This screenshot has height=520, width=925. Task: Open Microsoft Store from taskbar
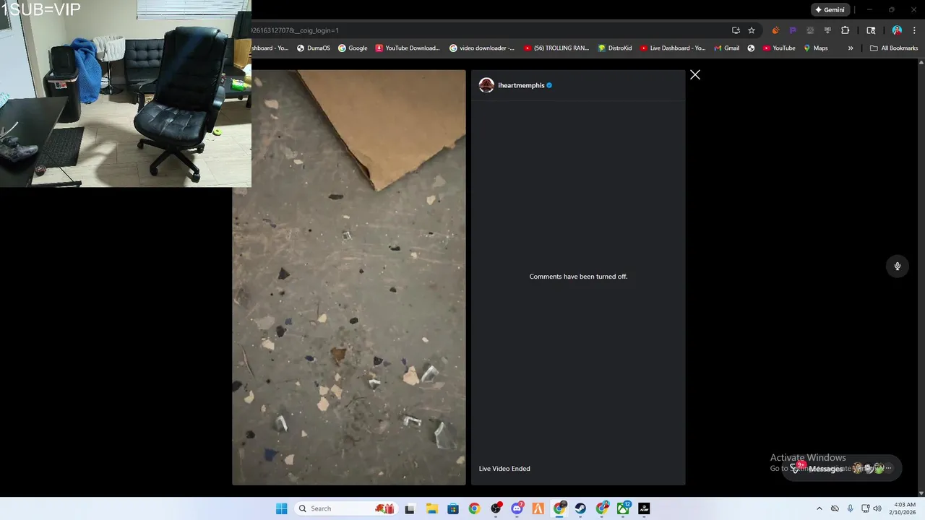pos(453,508)
